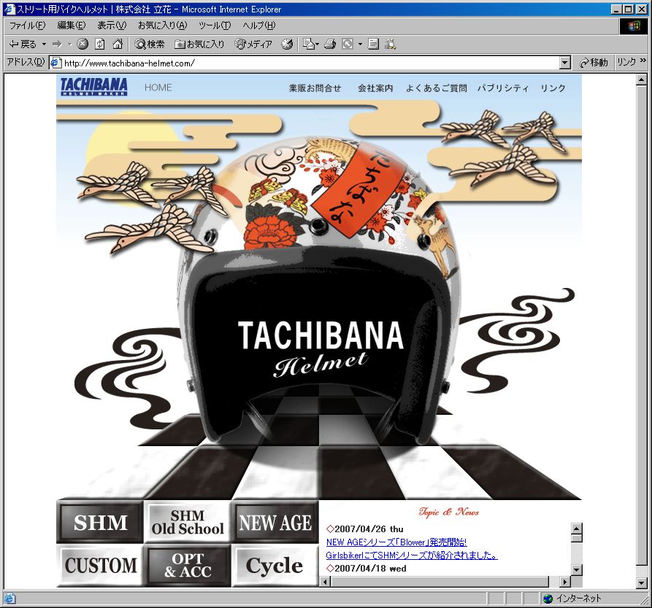Click the SHM category button
The width and height of the screenshot is (652, 608).
(100, 522)
